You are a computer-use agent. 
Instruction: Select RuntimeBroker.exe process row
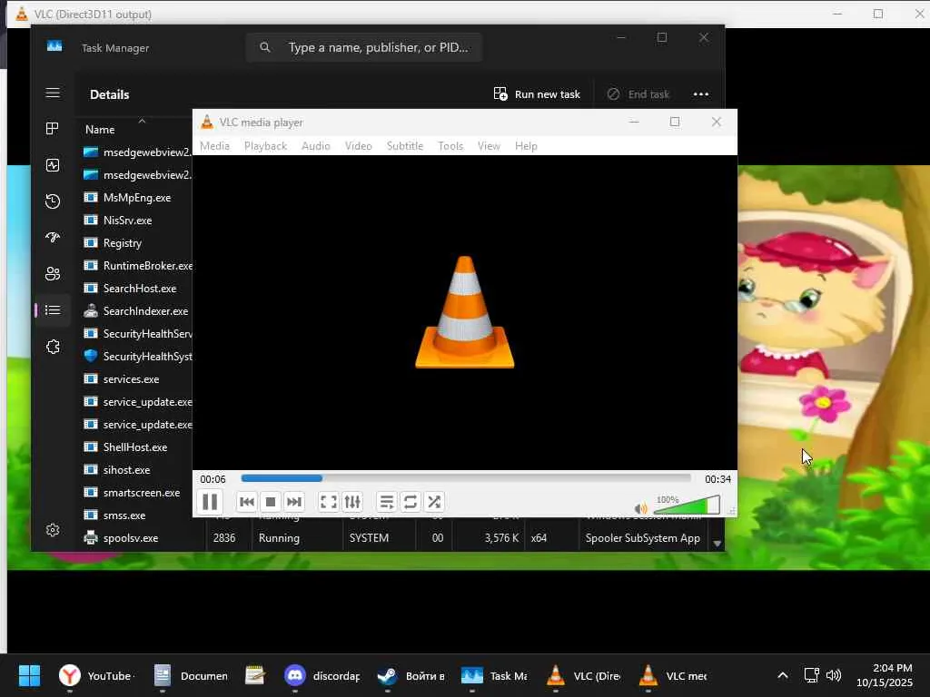click(x=136, y=266)
